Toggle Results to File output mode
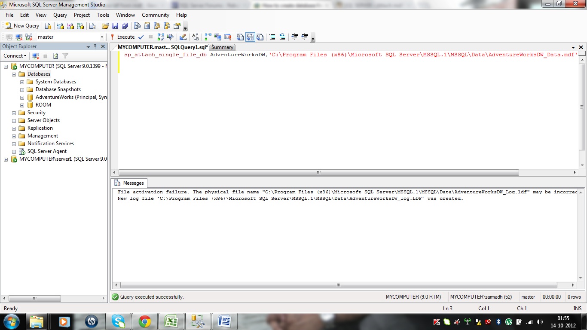This screenshot has width=587, height=330. coord(260,37)
